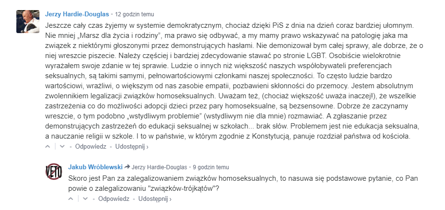
Task: Downvote Jakub Wróblewski's reply
Action: pyautogui.click(x=85, y=198)
